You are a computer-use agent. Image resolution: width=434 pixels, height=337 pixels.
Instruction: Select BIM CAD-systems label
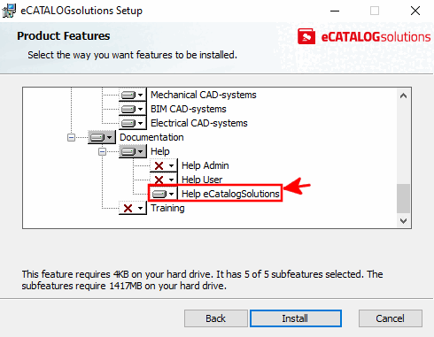click(x=189, y=109)
